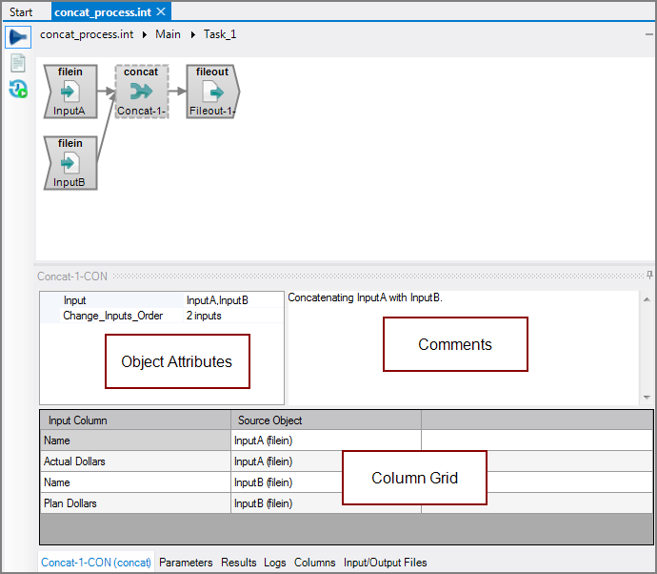Click the Main breadcrumb link

(x=168, y=34)
